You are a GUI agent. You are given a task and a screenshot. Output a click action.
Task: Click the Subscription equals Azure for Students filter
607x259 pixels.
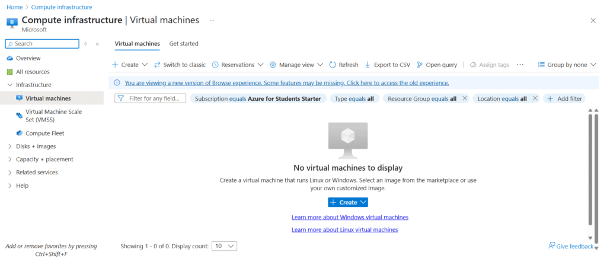pos(258,99)
